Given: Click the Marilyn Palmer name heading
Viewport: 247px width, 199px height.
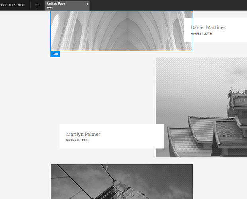Looking at the screenshot, I should [x=83, y=134].
